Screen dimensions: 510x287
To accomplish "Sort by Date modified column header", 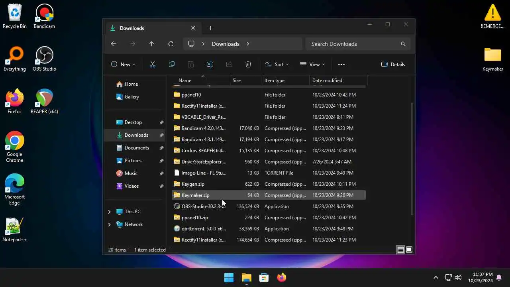I will click(x=338, y=81).
